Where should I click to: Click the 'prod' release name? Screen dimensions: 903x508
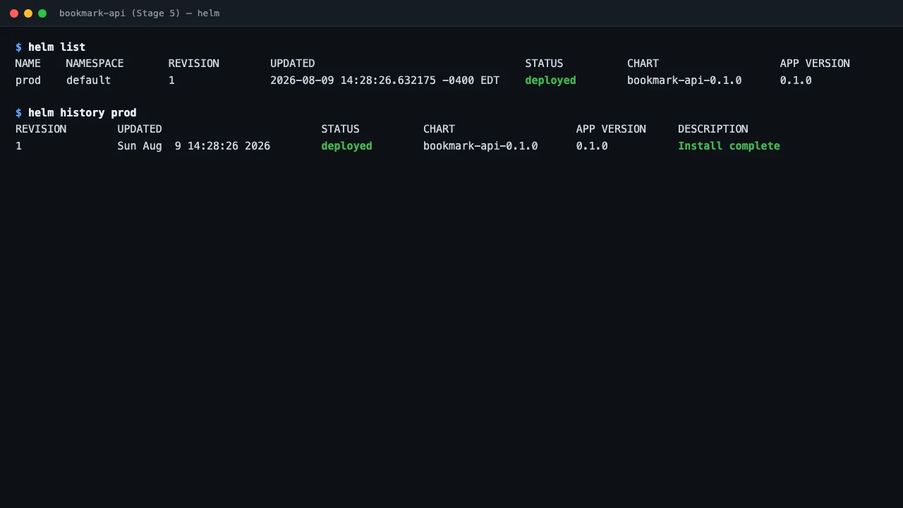click(28, 80)
